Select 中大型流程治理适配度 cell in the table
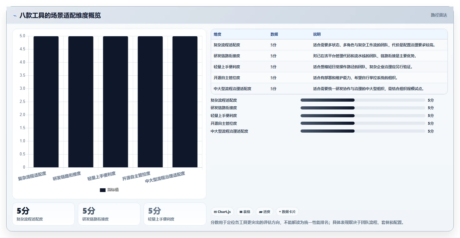This screenshot has height=238, width=460. [233, 89]
